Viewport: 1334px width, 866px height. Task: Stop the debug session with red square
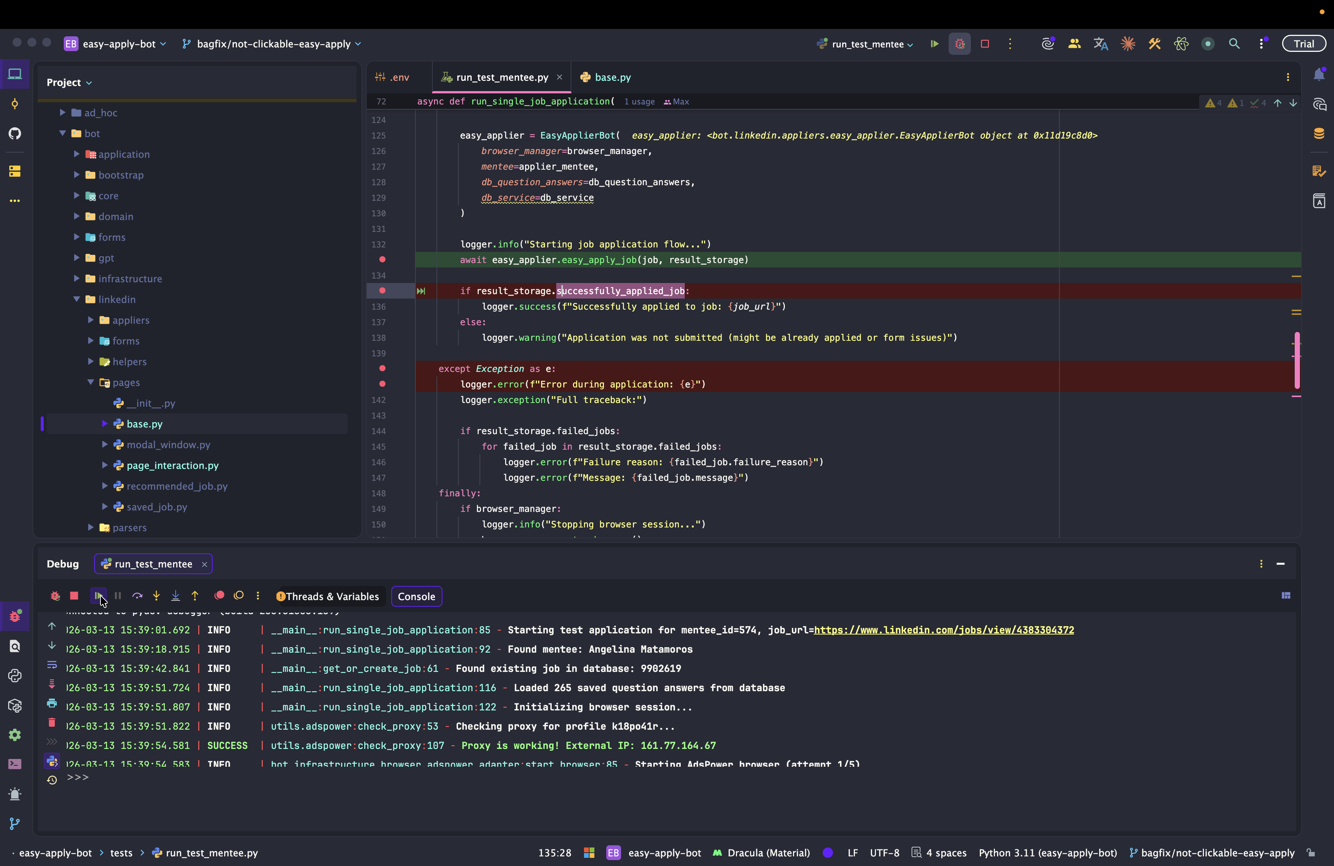tap(74, 596)
